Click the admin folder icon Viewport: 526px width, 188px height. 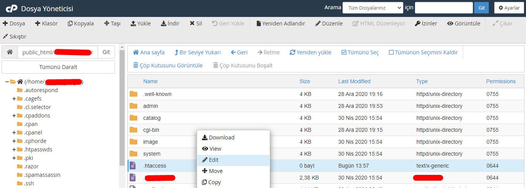pos(134,106)
